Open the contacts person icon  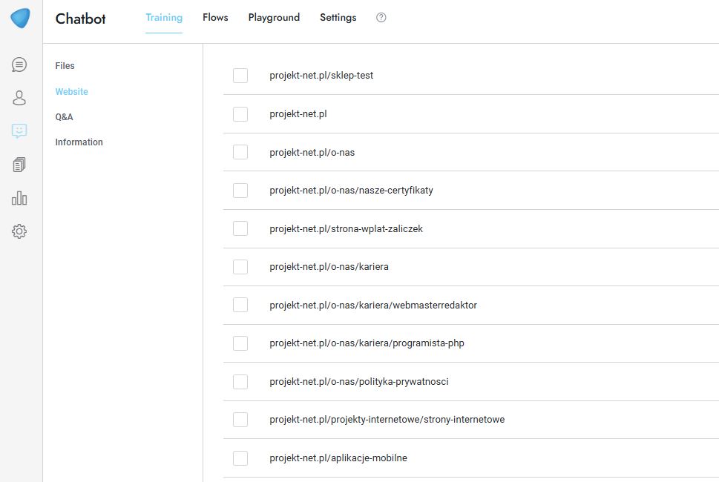coord(19,98)
